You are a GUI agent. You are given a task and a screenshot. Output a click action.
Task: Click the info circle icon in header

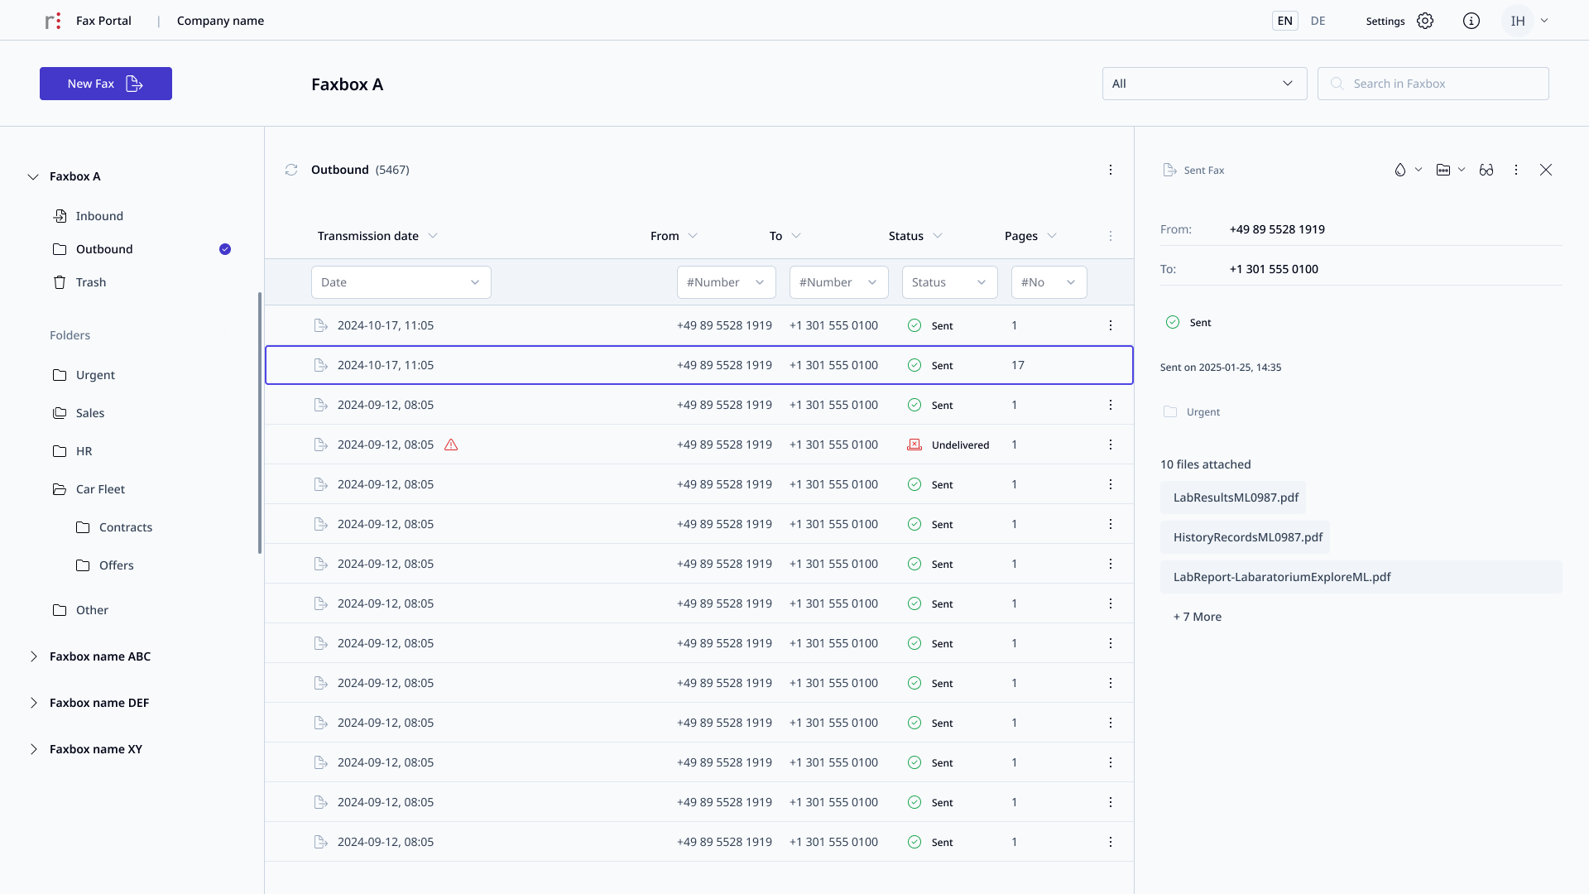(1471, 21)
